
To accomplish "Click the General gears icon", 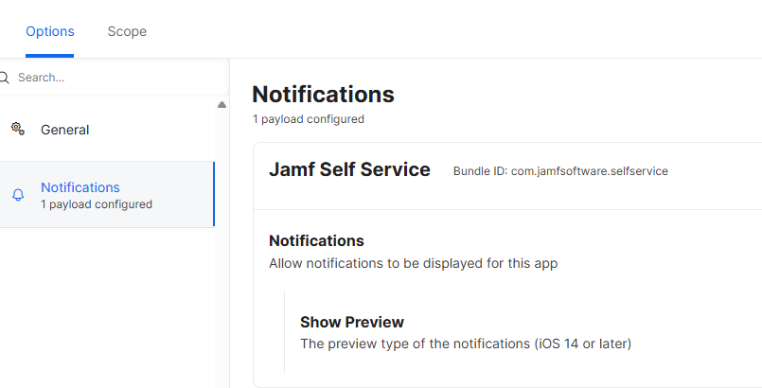I will [x=18, y=129].
